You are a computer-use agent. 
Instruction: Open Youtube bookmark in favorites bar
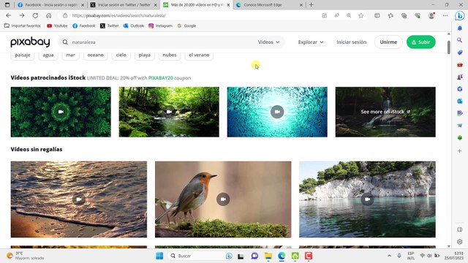(x=57, y=26)
